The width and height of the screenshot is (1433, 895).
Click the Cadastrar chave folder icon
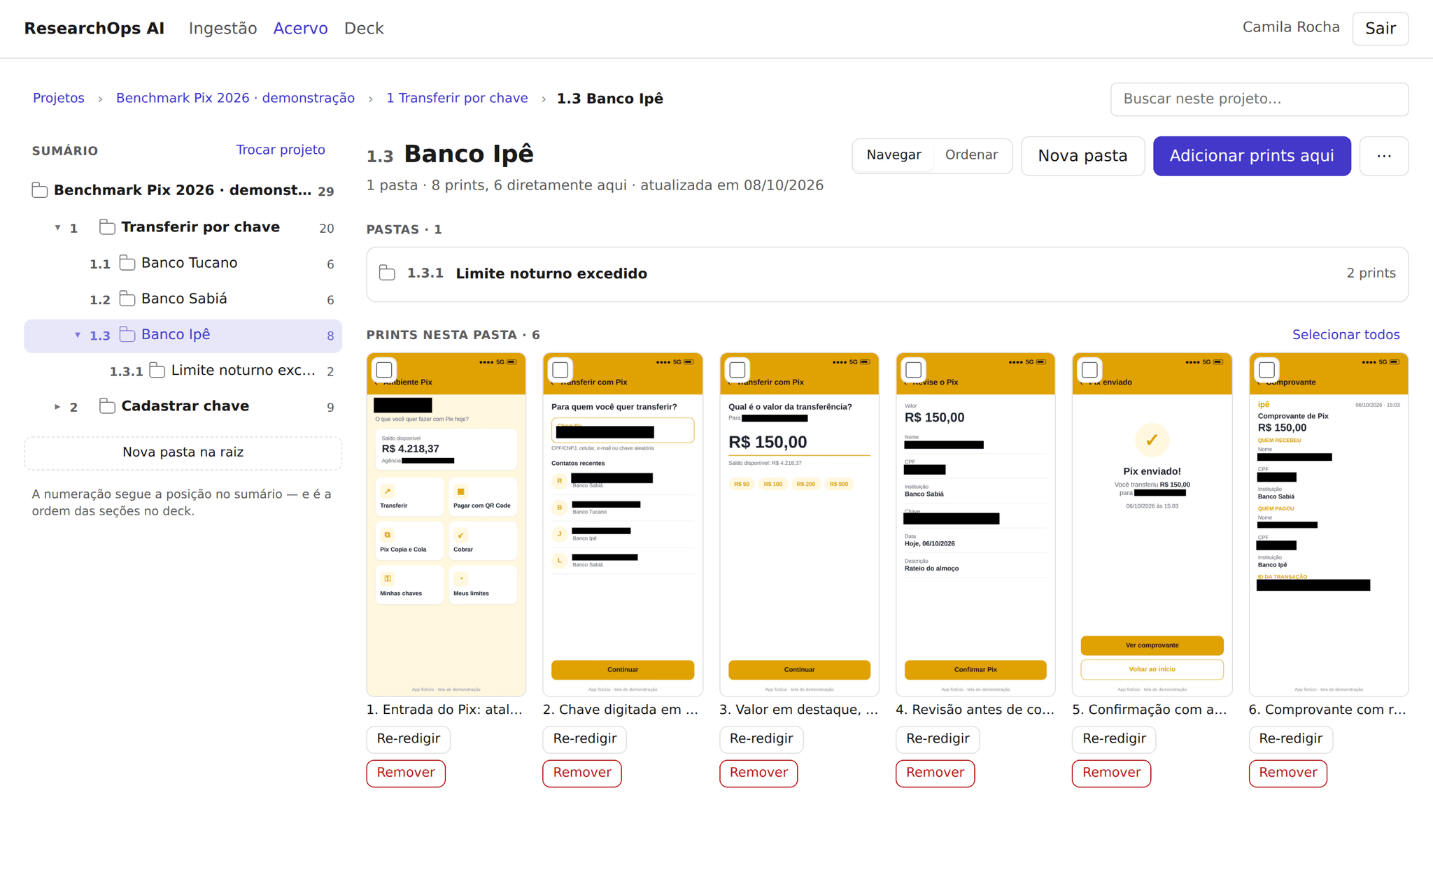click(107, 406)
